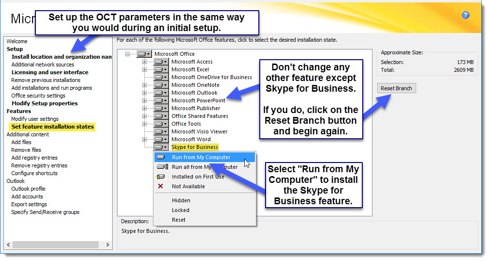Open Additional network sources page
489x261 pixels.
pos(43,65)
